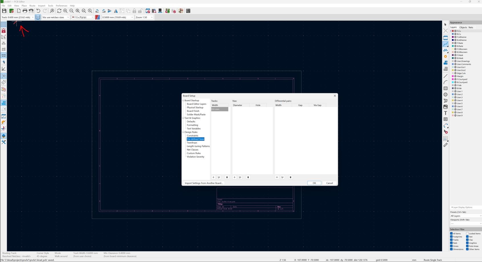The height and width of the screenshot is (262, 482).
Task: Toggle millimeters units button
Action: (x=4, y=55)
